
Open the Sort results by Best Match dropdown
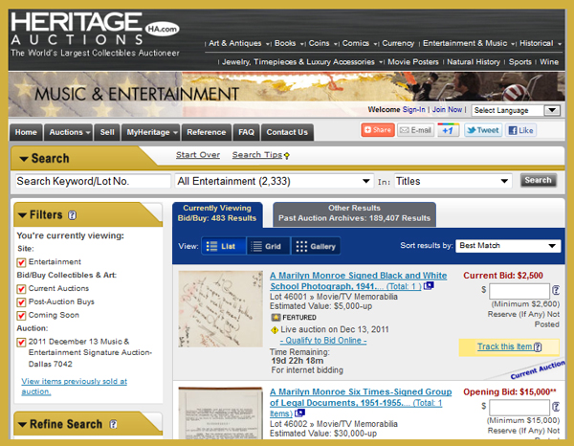pyautogui.click(x=508, y=246)
